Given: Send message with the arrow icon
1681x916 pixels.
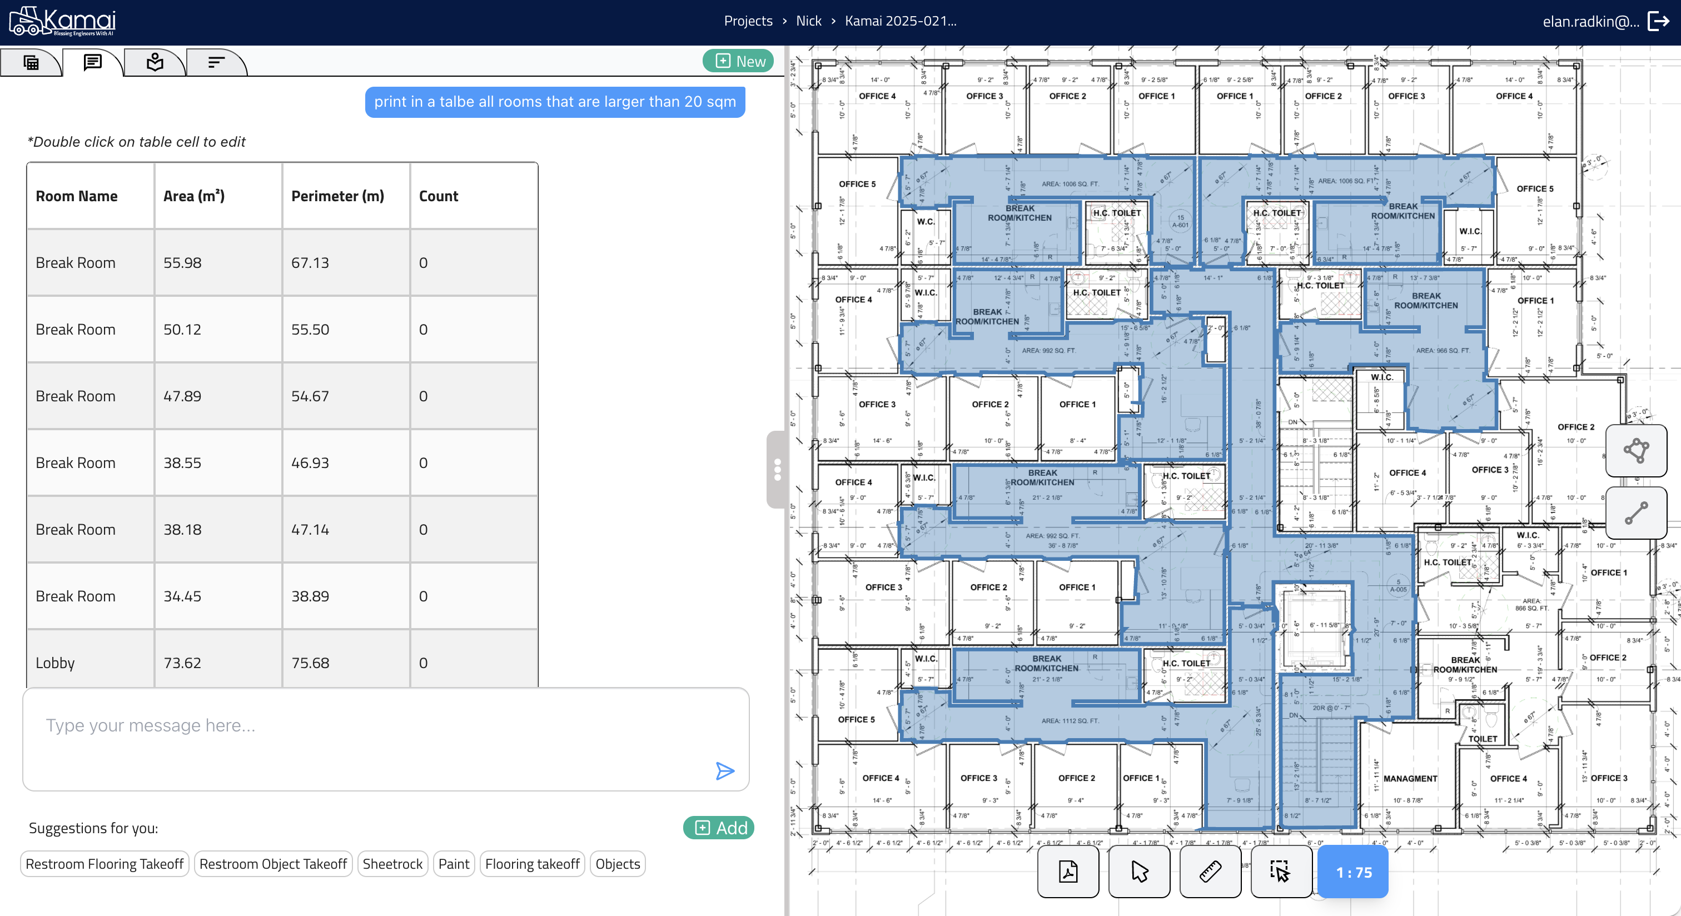Looking at the screenshot, I should (x=724, y=771).
